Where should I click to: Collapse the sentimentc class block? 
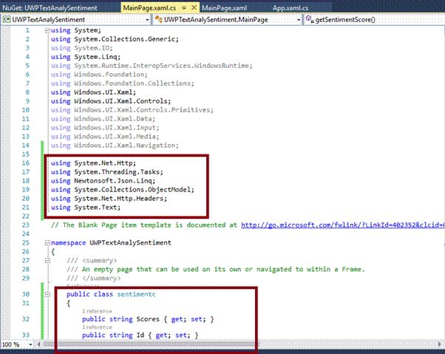click(x=47, y=294)
